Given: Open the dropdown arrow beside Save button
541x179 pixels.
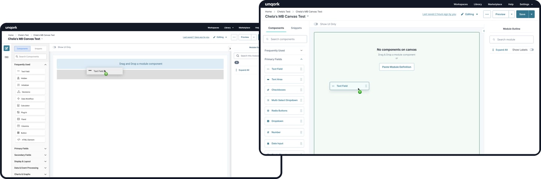Looking at the screenshot, I should click(531, 14).
